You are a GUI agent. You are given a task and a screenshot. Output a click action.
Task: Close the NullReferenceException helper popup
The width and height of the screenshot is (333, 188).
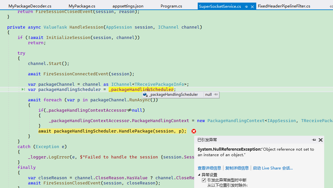(320, 140)
